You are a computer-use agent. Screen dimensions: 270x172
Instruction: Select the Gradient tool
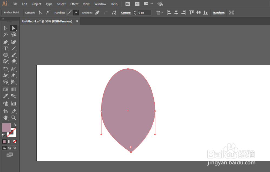pos(13,89)
